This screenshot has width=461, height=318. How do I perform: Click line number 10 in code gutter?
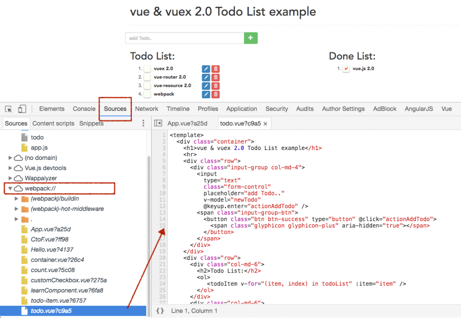click(162, 193)
